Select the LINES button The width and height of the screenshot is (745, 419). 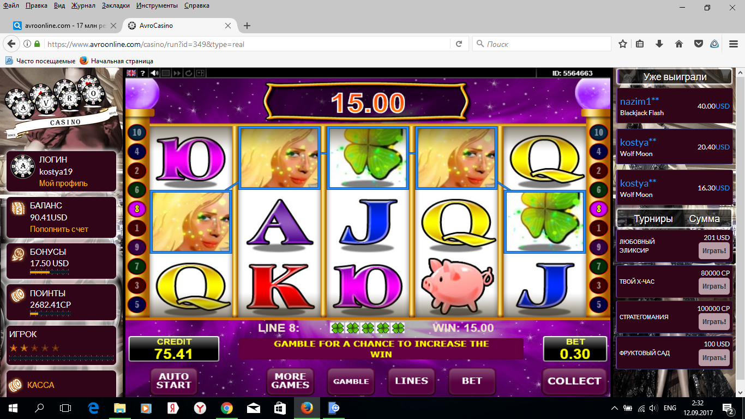(411, 381)
